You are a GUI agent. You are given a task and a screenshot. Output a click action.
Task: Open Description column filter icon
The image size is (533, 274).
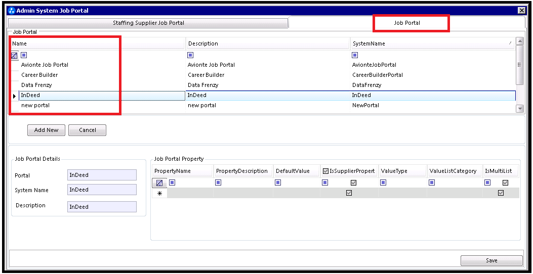point(190,55)
